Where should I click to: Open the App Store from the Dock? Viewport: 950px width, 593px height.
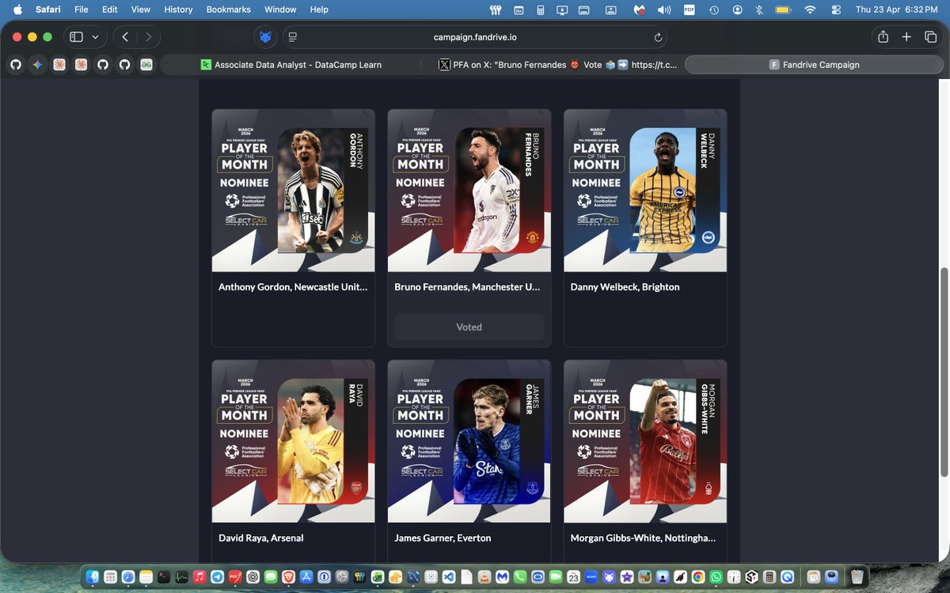306,576
